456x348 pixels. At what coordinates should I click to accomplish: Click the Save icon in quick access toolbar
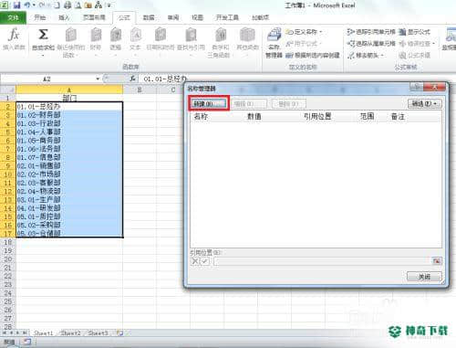click(x=16, y=5)
